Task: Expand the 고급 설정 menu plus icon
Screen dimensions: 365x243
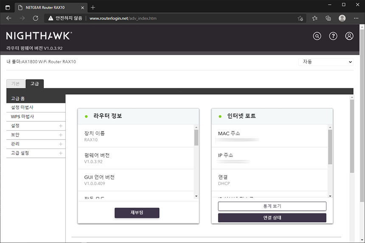Action: pyautogui.click(x=61, y=153)
